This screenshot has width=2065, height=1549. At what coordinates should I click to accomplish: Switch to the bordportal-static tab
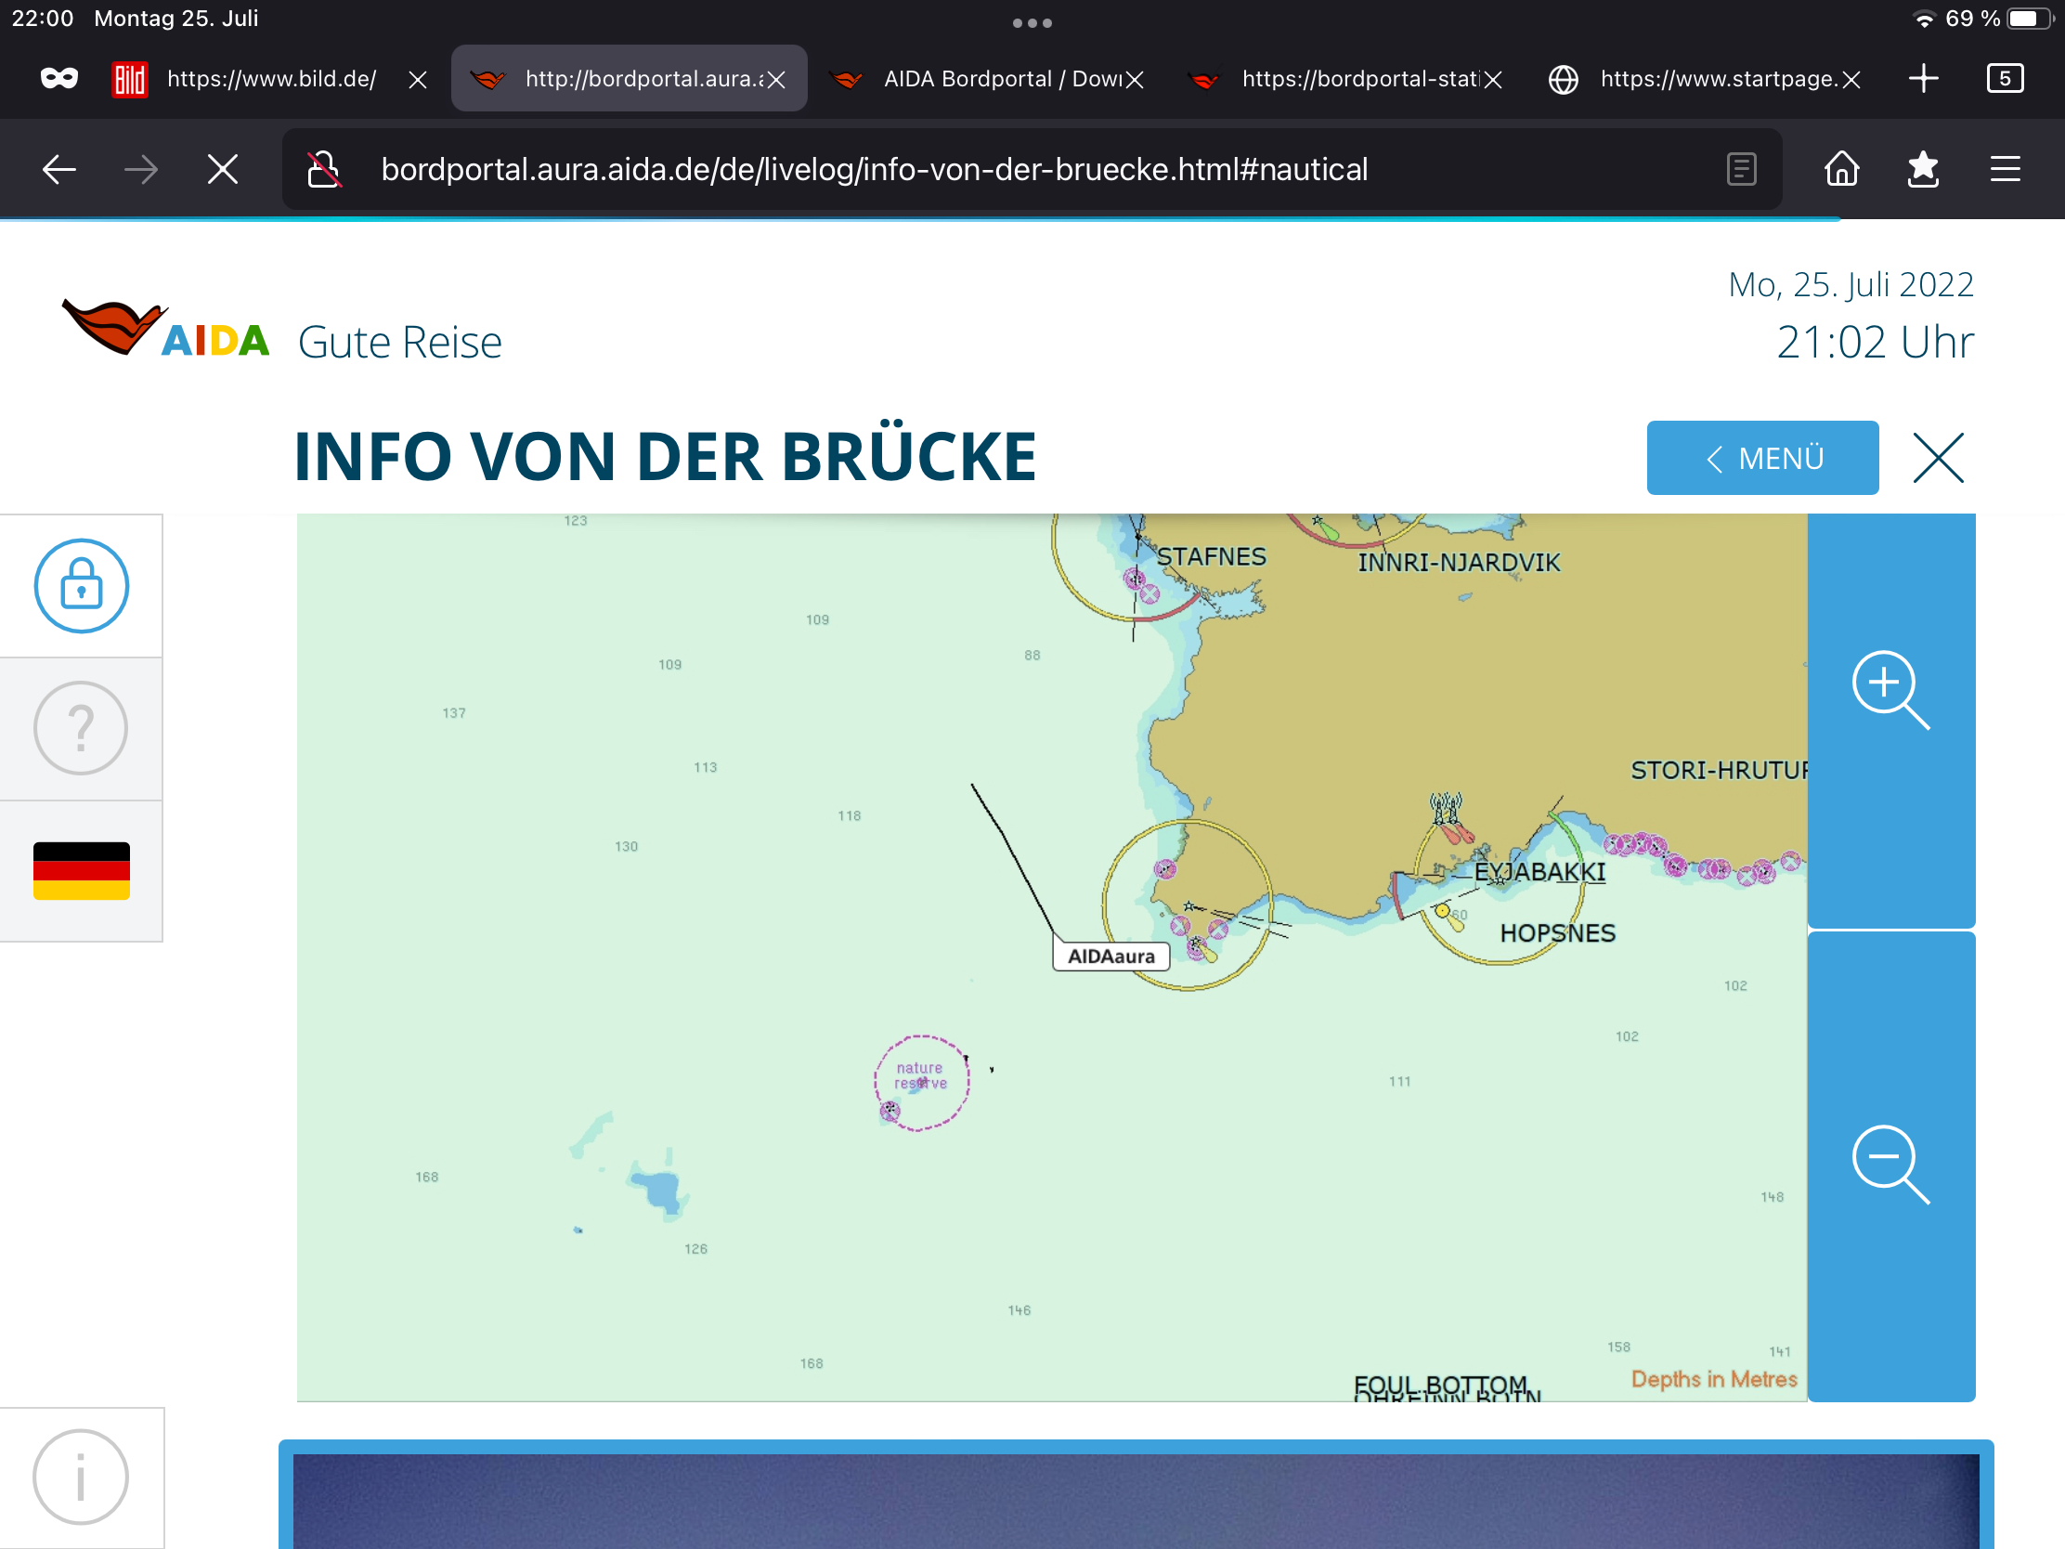(x=1344, y=78)
